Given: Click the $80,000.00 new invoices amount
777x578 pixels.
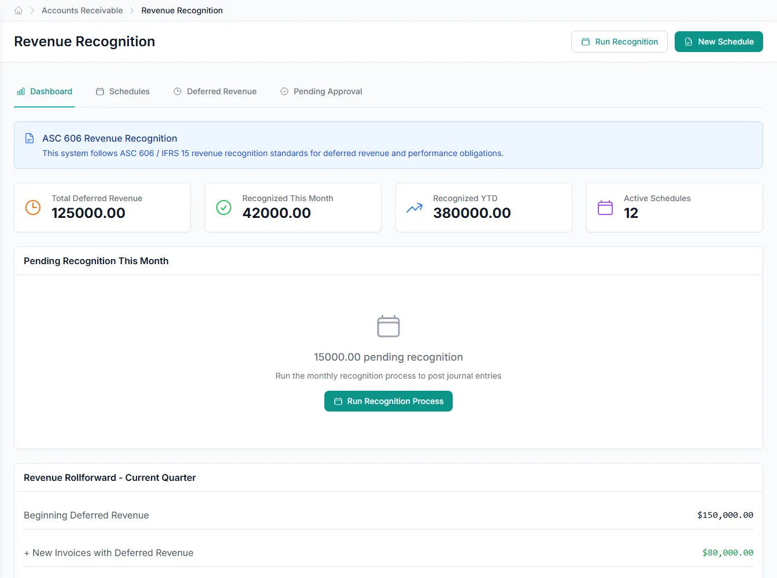Looking at the screenshot, I should (x=728, y=553).
